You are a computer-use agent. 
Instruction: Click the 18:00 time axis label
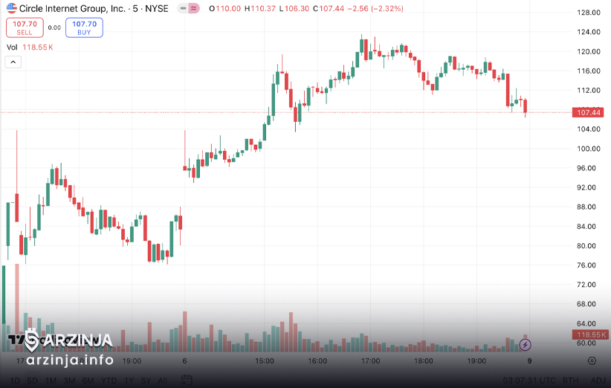coord(423,360)
